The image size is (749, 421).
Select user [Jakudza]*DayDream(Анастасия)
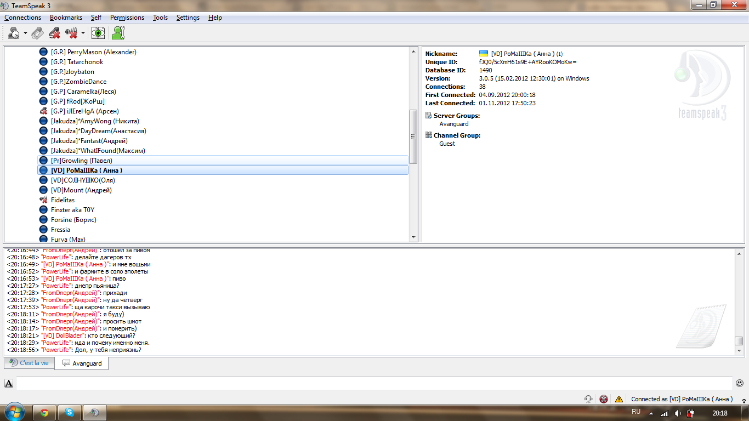[98, 131]
